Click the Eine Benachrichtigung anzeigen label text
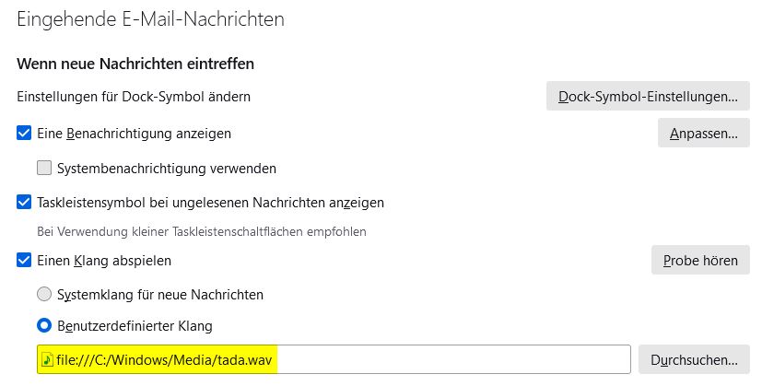Screen dimensions: 762x386 [x=134, y=134]
